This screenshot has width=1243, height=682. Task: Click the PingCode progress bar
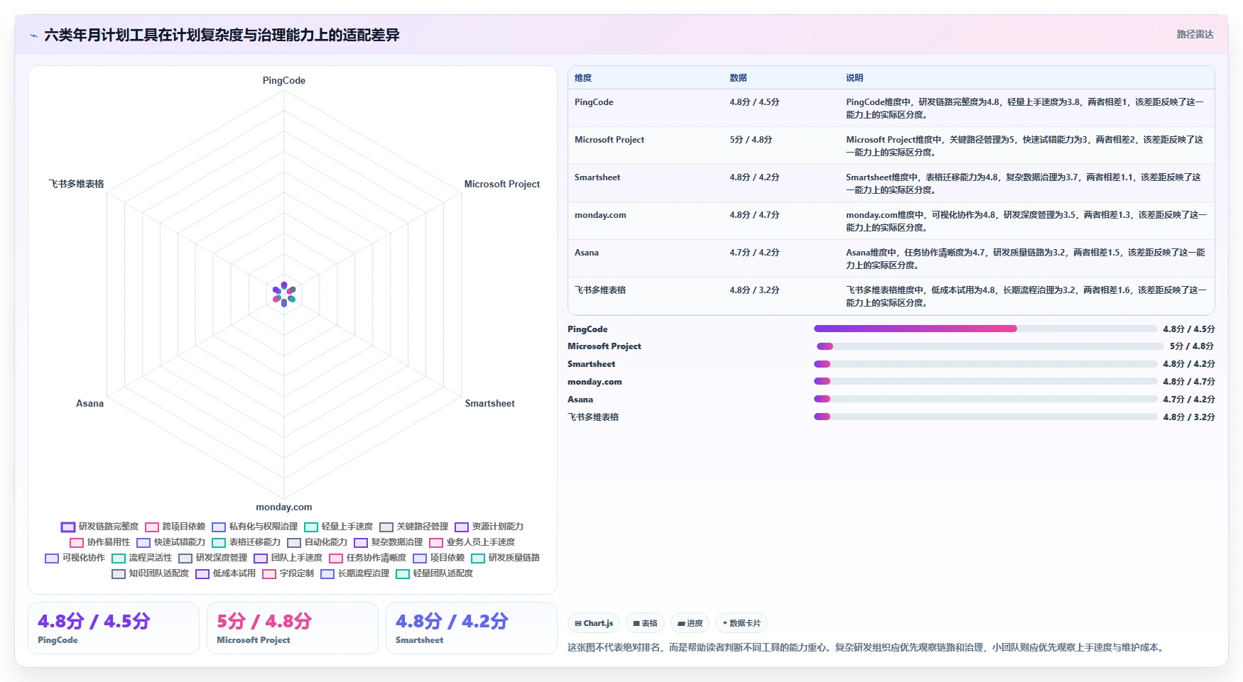[986, 329]
